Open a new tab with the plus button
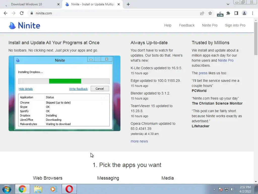 coord(128,4)
